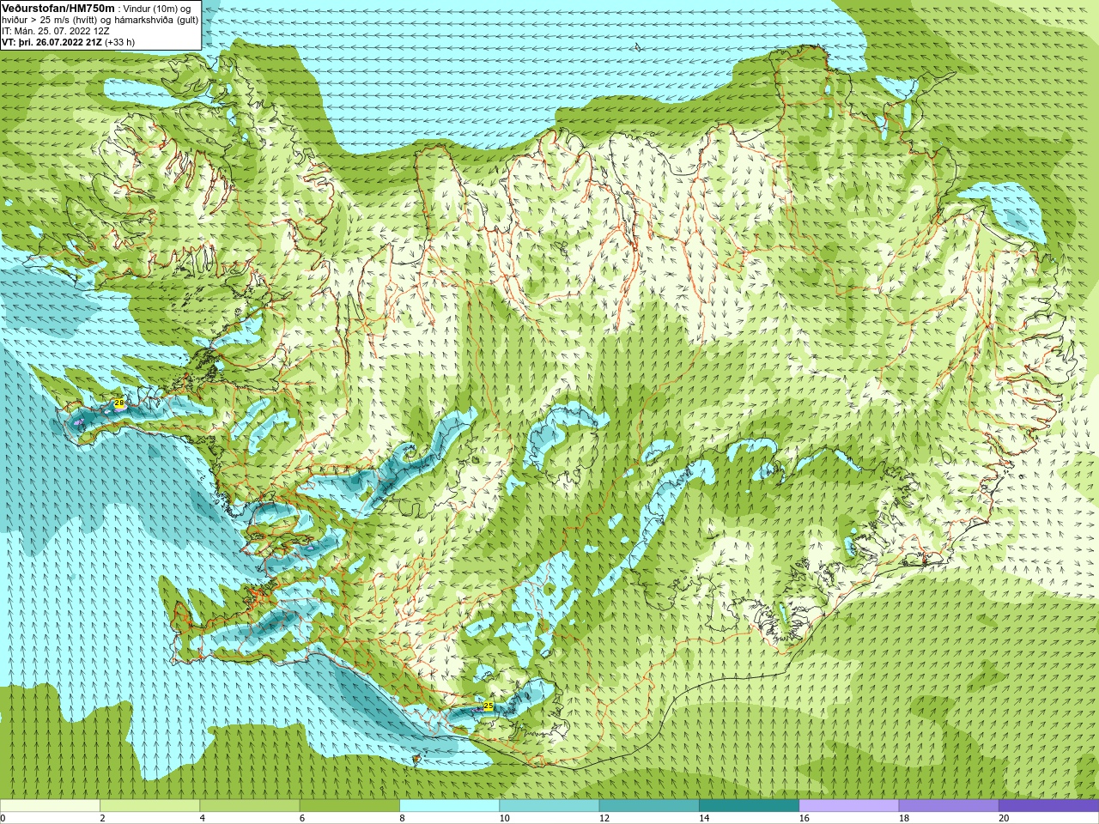Screen dimensions: 1099x824
Task: Click the legend scale value '2'
Action: [102, 818]
